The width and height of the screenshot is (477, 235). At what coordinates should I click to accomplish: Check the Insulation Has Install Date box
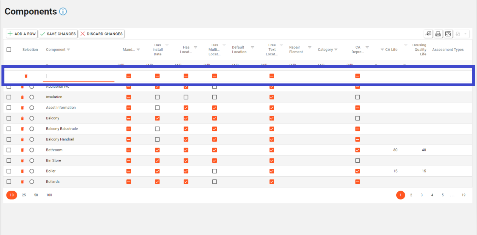click(157, 97)
